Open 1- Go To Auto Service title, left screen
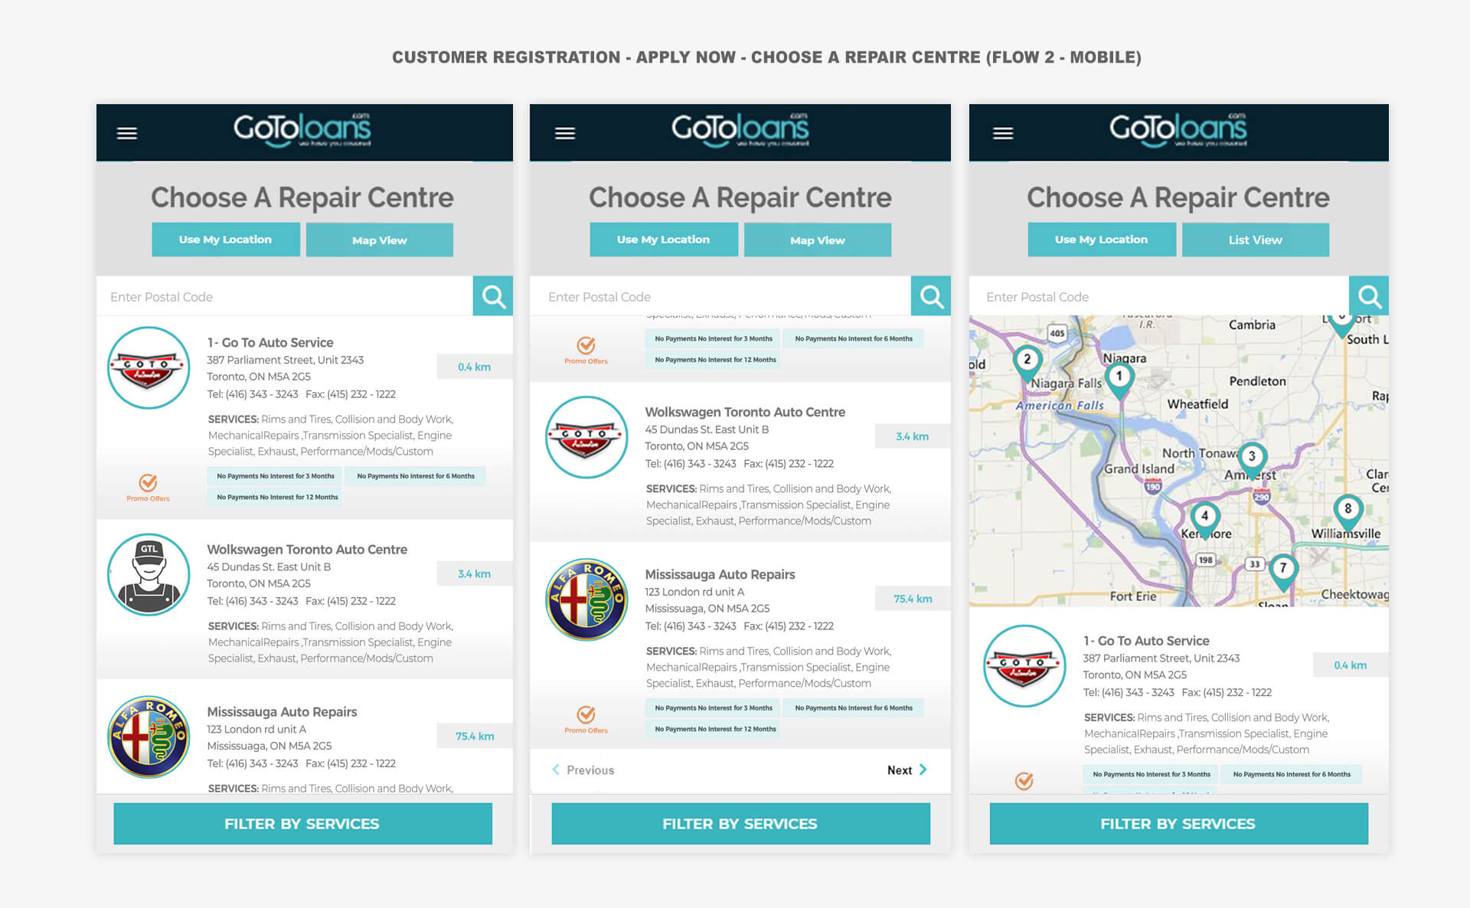This screenshot has width=1470, height=908. point(270,342)
